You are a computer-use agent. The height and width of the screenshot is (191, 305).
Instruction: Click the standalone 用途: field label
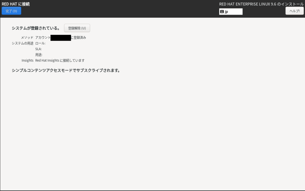pyautogui.click(x=39, y=55)
